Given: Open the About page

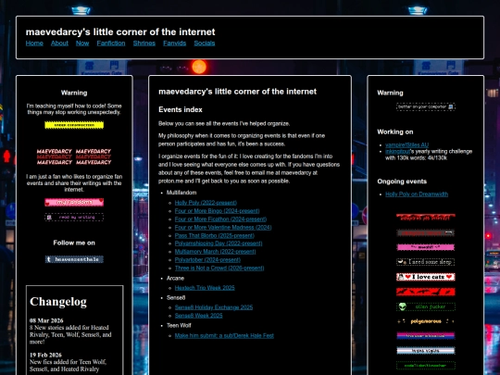Looking at the screenshot, I should coord(59,43).
